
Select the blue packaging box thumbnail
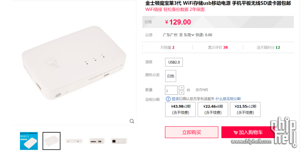pos(29,141)
